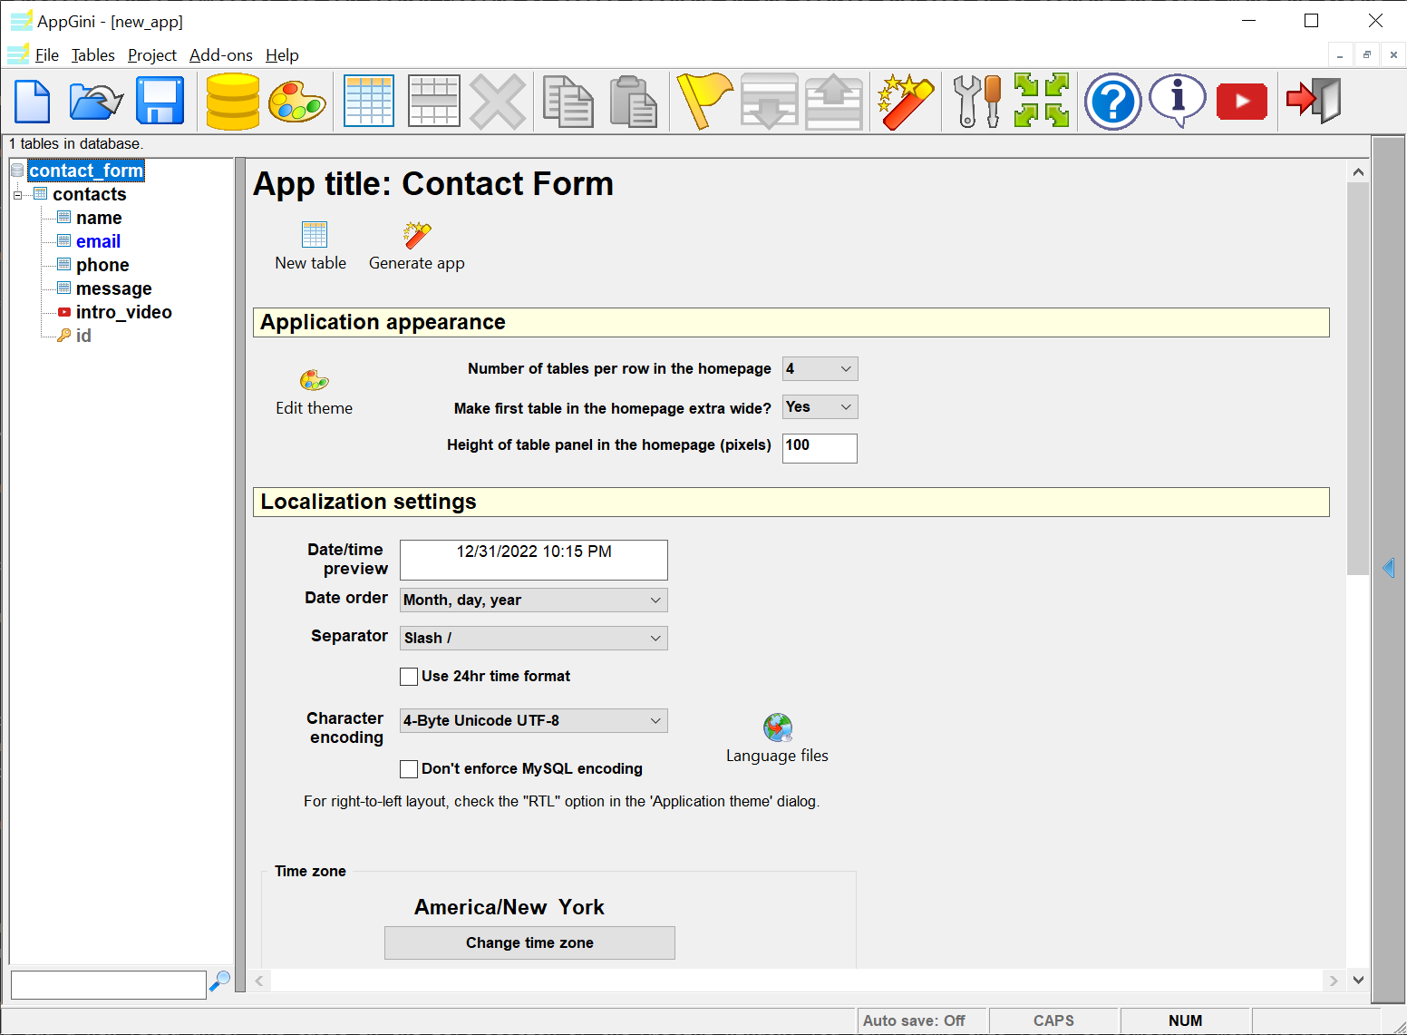Open the Project menu
Screen dimensions: 1407x1035
tap(151, 55)
